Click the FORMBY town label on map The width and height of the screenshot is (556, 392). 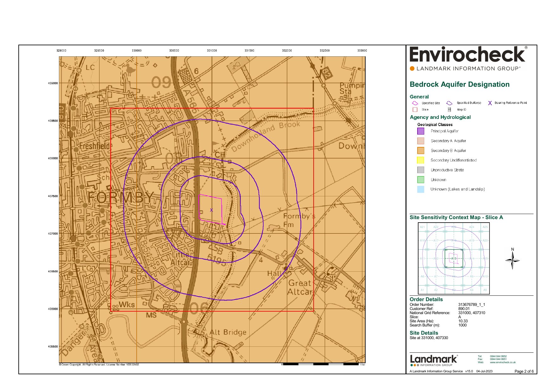[x=121, y=198]
